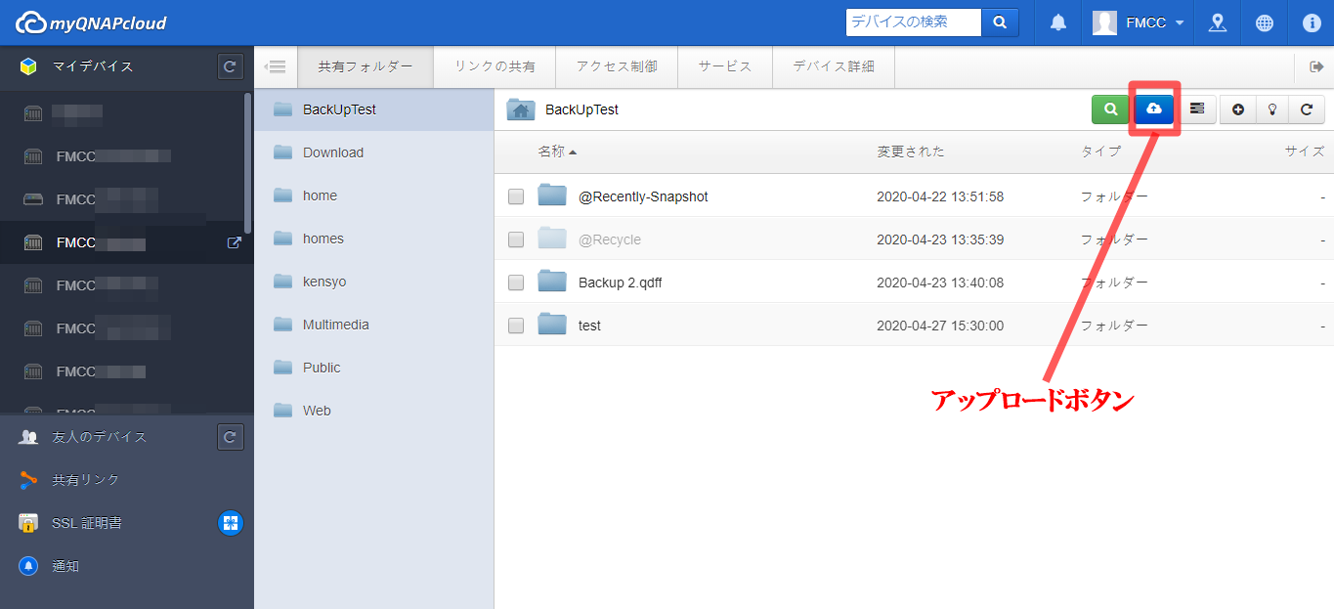
Task: Open the language globe icon
Action: coord(1265,22)
